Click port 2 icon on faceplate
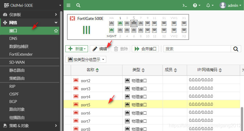 pos(120,30)
